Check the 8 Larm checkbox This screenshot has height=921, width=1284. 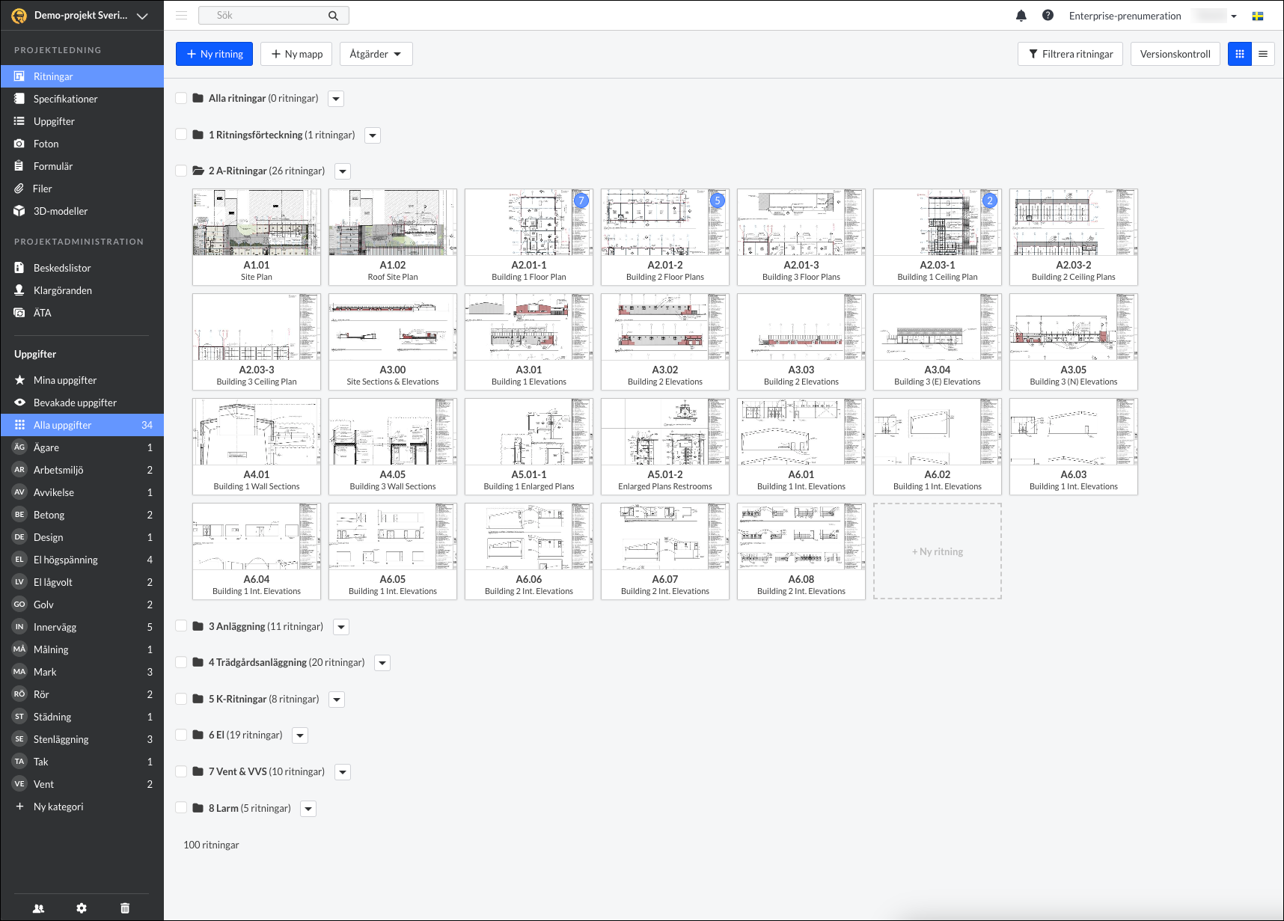pyautogui.click(x=181, y=808)
